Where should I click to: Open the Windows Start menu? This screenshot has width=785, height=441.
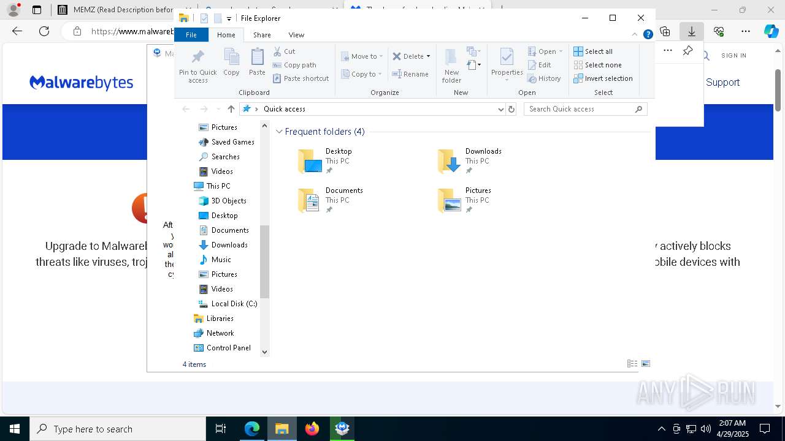click(15, 429)
